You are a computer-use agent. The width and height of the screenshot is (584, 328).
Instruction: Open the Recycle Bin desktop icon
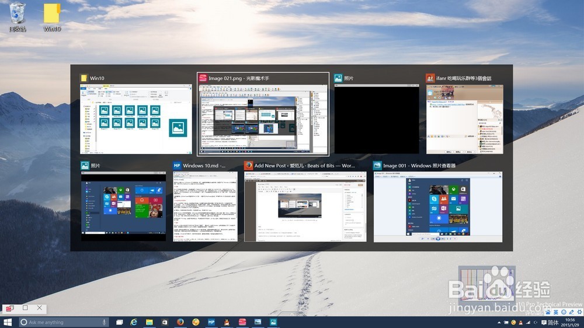pos(17,17)
